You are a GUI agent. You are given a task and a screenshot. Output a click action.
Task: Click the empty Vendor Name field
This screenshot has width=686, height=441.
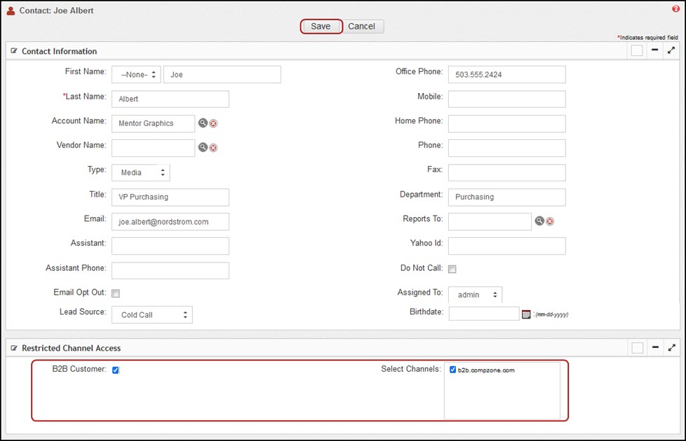coord(153,148)
